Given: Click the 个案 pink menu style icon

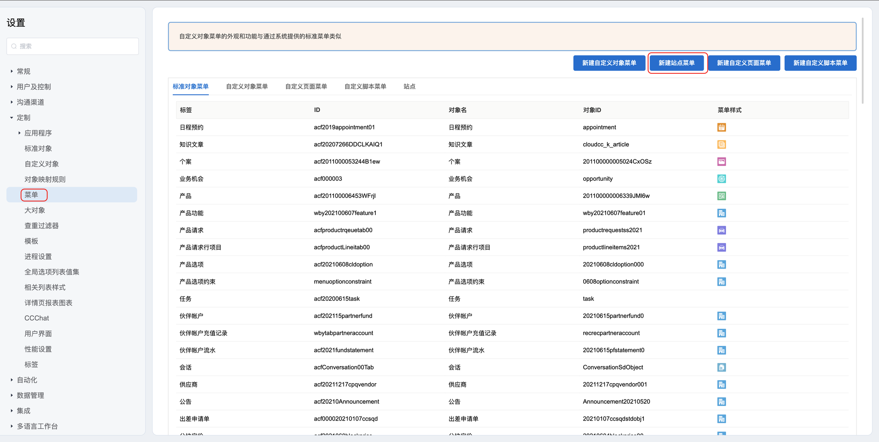Looking at the screenshot, I should click(721, 162).
